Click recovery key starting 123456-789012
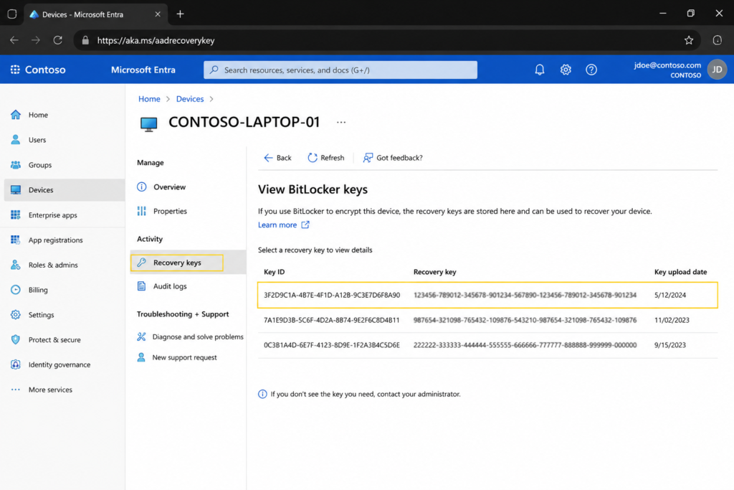The image size is (734, 490). tap(525, 295)
